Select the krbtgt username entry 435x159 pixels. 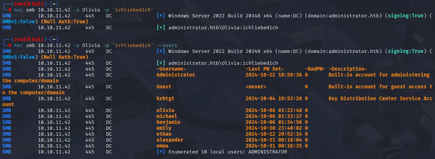click(165, 98)
